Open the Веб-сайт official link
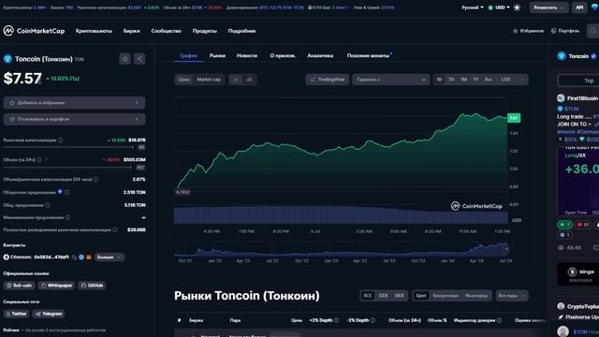This screenshot has height=337, width=599. click(19, 286)
